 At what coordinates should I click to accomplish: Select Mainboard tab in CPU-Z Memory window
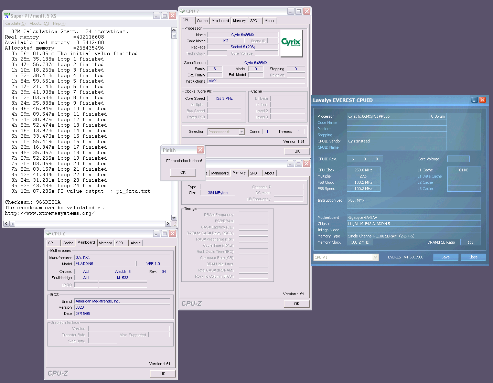coord(220,173)
